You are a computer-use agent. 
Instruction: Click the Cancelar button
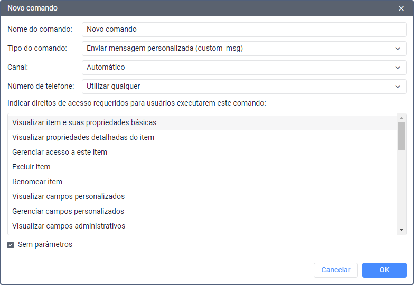(x=335, y=270)
